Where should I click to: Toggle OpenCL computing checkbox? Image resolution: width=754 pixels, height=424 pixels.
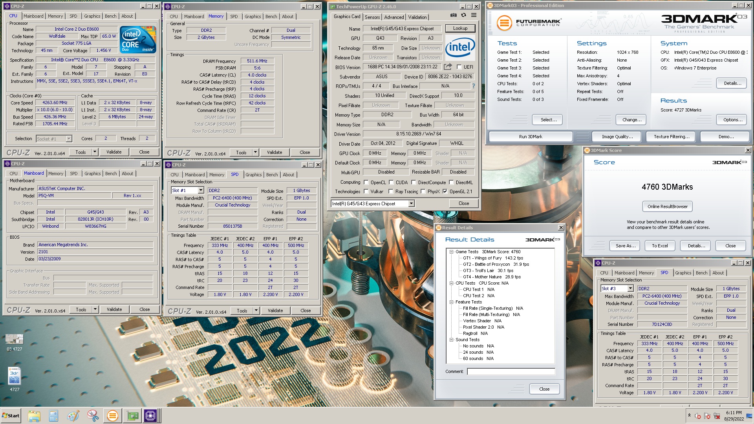tap(366, 183)
